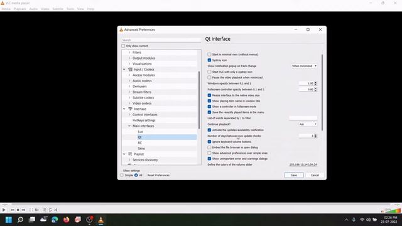This screenshot has height=226, width=402.
Task: Collapse the Input / Codecs tree node
Action: [124, 70]
